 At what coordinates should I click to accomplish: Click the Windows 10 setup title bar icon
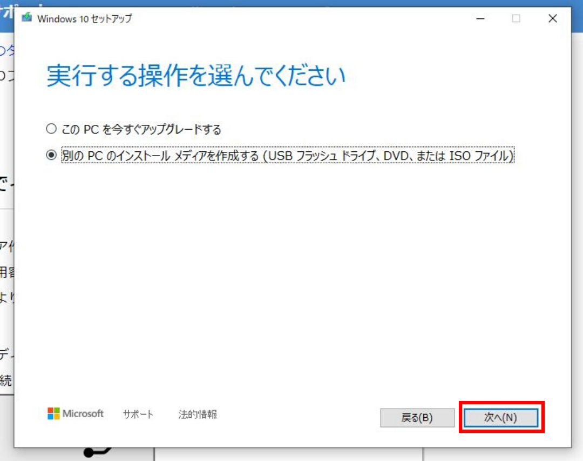pyautogui.click(x=27, y=17)
